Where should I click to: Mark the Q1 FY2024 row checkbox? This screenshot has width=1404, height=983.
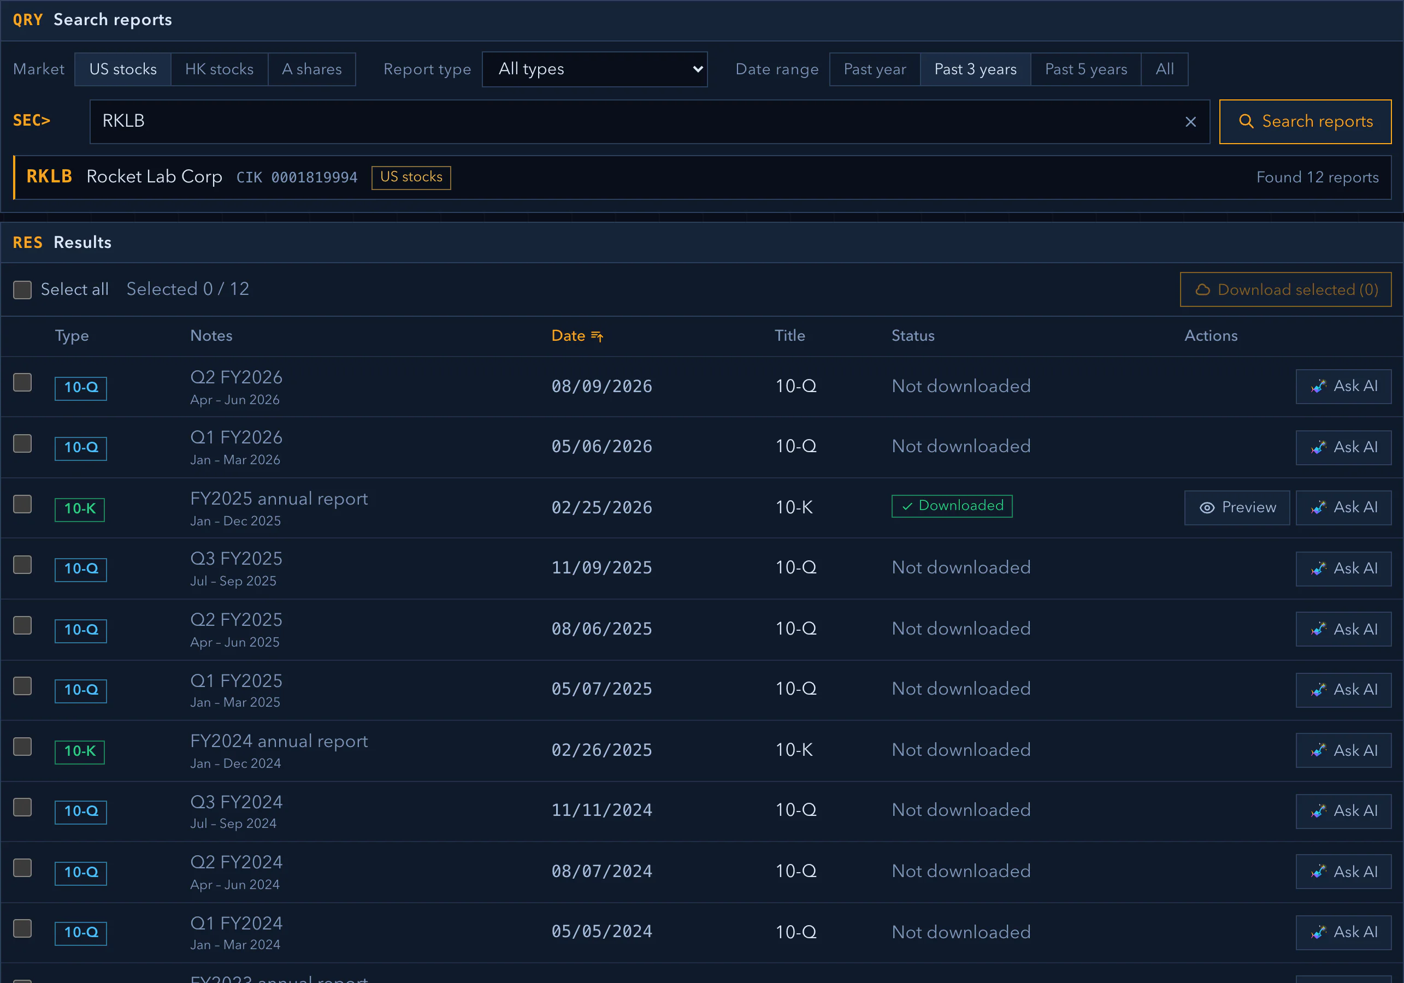point(22,928)
